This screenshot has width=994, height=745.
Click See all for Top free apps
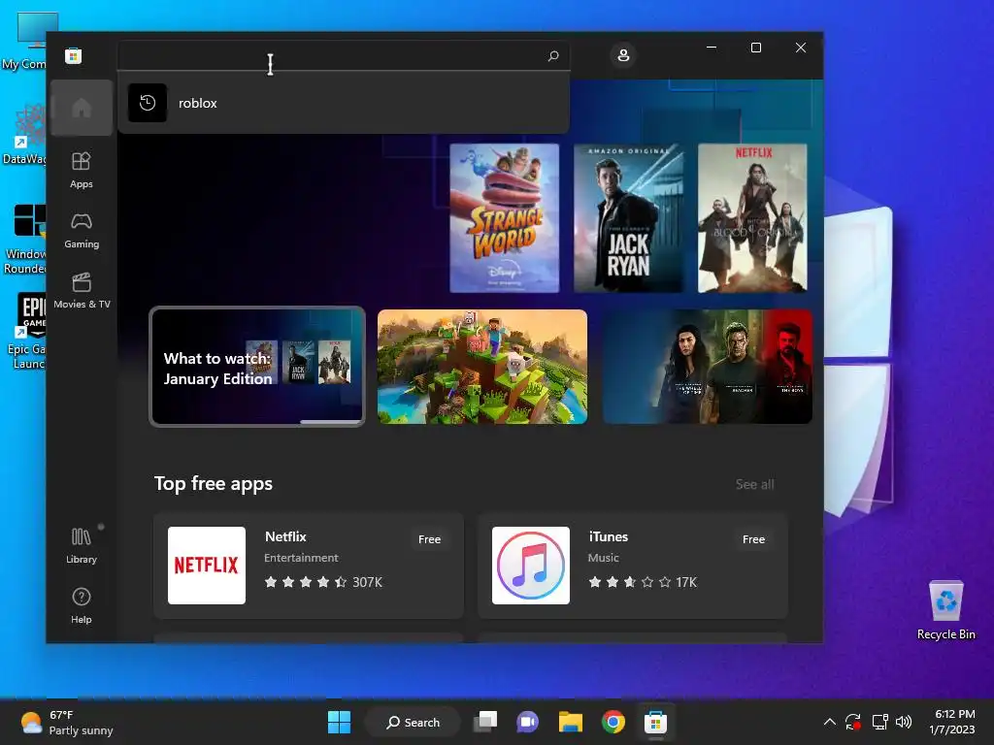pyautogui.click(x=754, y=484)
